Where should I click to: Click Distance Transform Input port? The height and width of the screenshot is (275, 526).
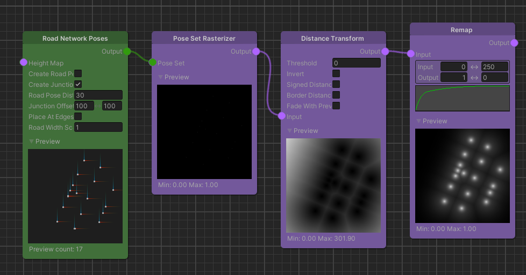point(282,116)
